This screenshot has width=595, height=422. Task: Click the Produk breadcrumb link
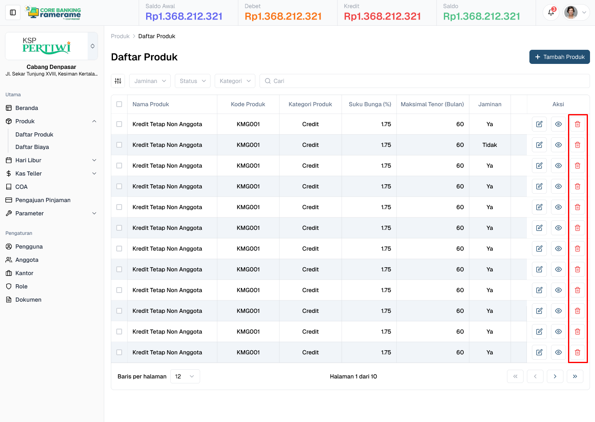120,36
